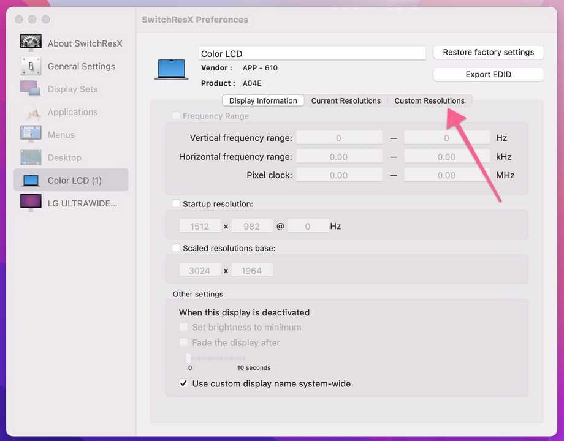Viewport: 564px width, 441px height.
Task: Enable the Frequency Range checkbox
Action: pyautogui.click(x=176, y=115)
